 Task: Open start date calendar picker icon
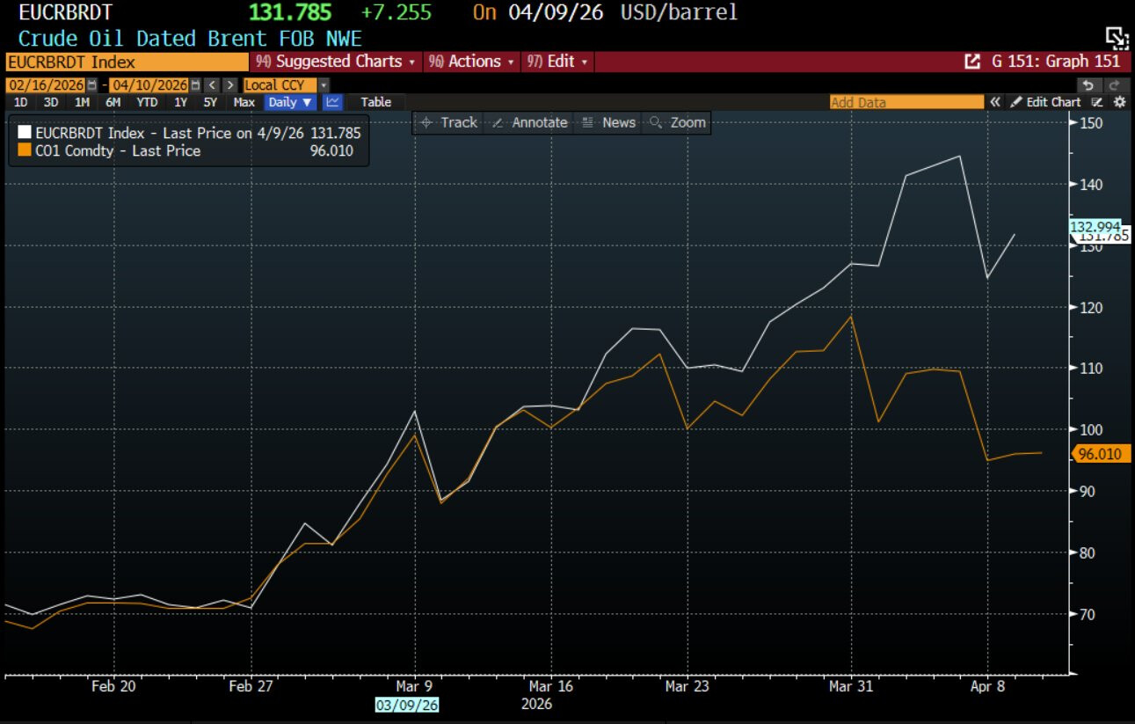click(92, 85)
